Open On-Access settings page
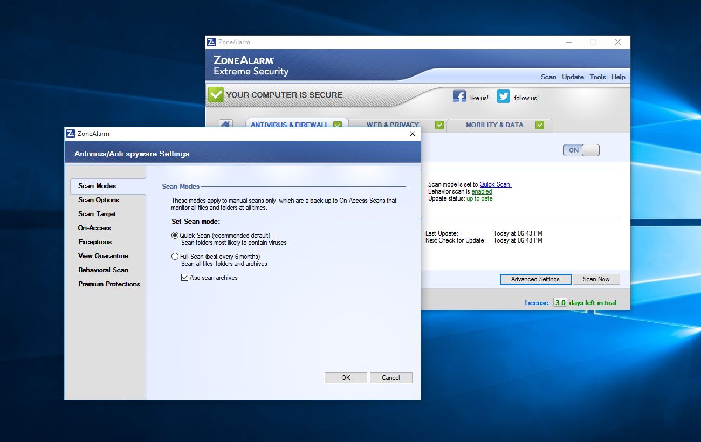Viewport: 701px width, 442px height. [x=94, y=228]
